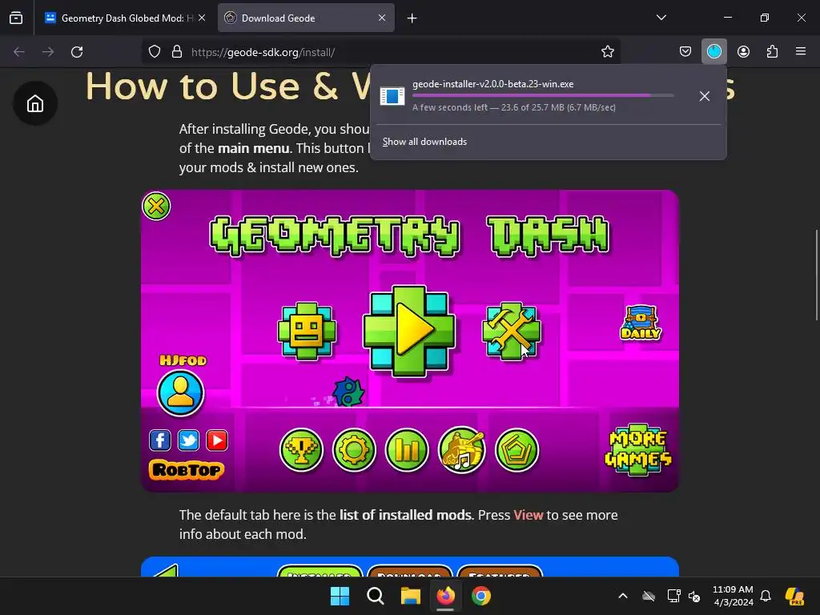Click the achievements trophy button
Viewport: 820px width, 615px height.
click(301, 450)
